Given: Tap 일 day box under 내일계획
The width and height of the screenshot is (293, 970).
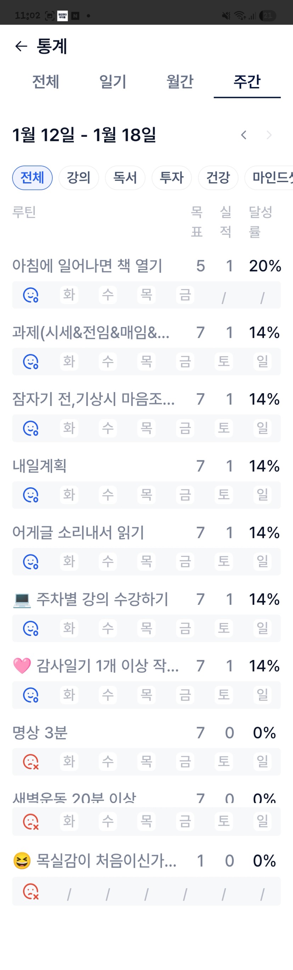Looking at the screenshot, I should coord(262,495).
